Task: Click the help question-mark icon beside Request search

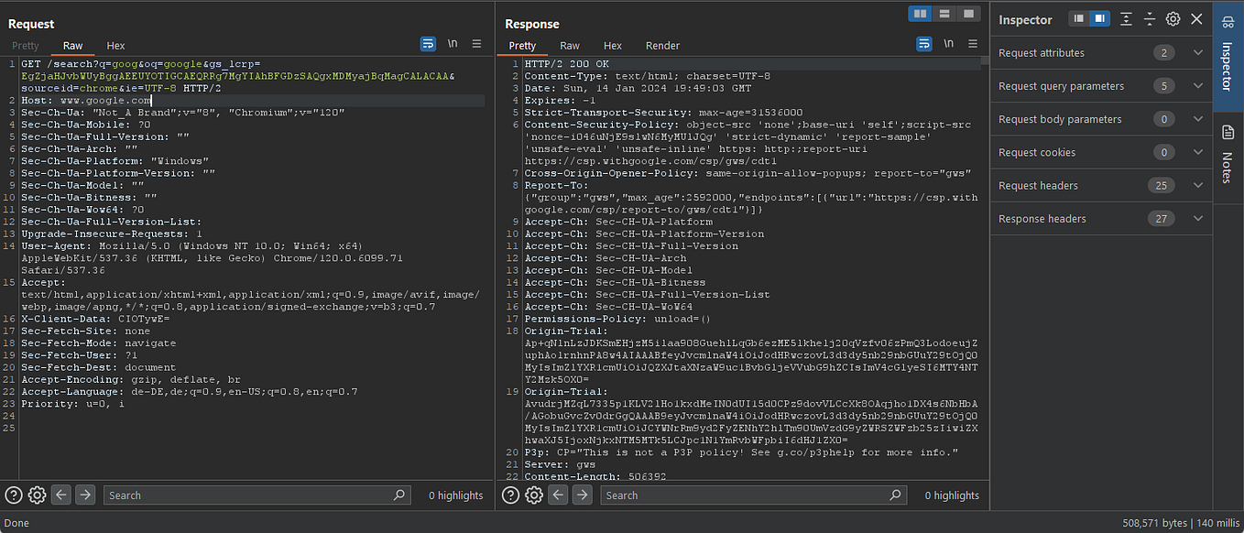Action: pyautogui.click(x=13, y=495)
